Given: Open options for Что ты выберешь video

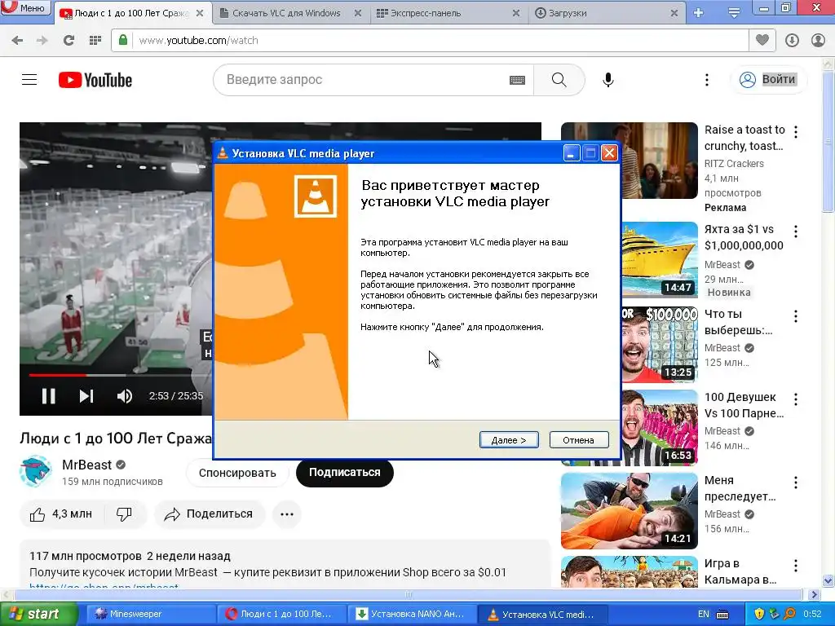Looking at the screenshot, I should 796,316.
